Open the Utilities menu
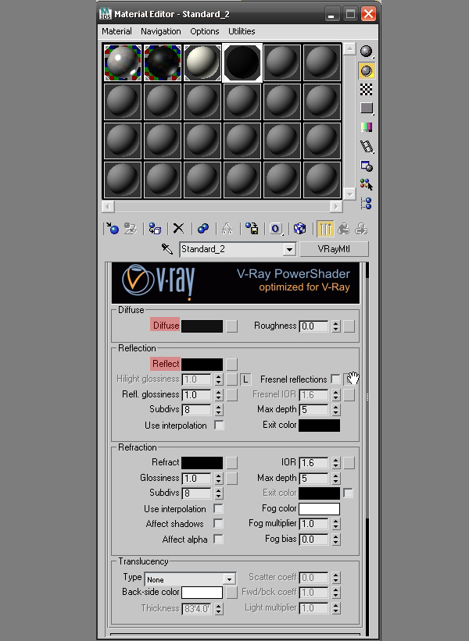This screenshot has width=469, height=641. [242, 31]
